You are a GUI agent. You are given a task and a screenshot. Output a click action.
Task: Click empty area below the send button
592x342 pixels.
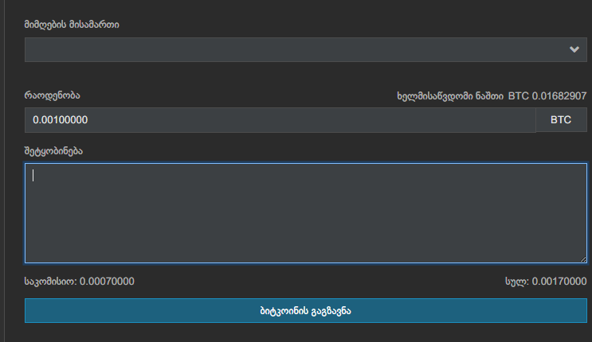[306, 333]
